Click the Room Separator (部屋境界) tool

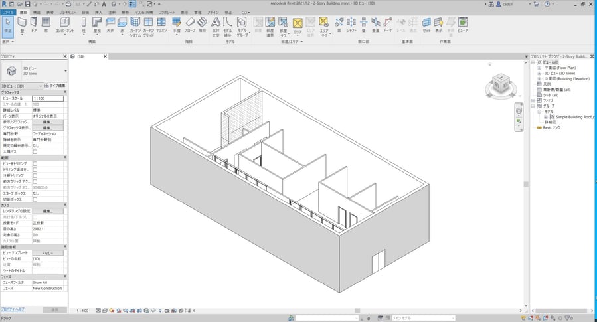(270, 27)
